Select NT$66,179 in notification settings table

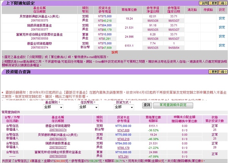105,30
